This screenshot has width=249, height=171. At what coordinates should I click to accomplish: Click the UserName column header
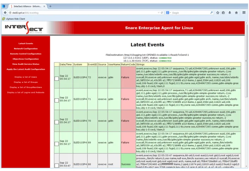(x=114, y=65)
